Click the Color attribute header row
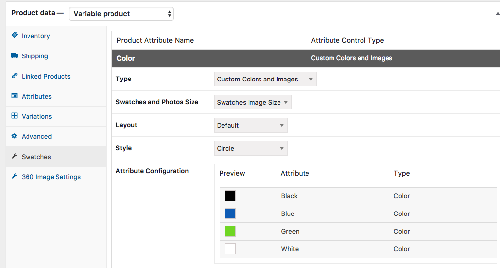Viewport: 500px width, 268px height. click(305, 58)
